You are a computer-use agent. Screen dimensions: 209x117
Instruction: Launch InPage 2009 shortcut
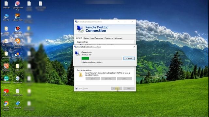tap(18, 17)
